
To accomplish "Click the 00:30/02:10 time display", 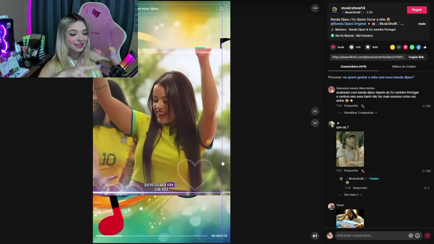I will click(x=219, y=236).
